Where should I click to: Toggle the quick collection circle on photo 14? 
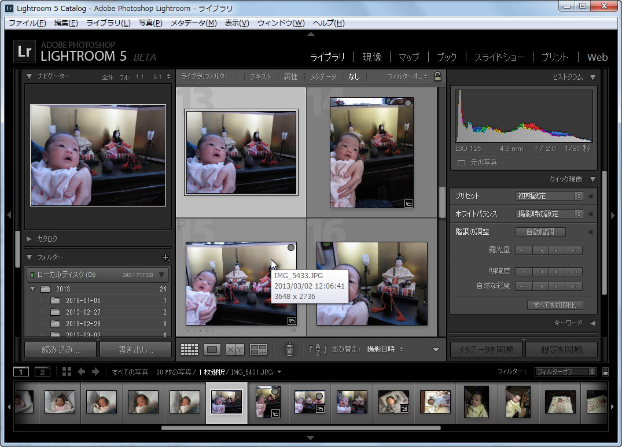tap(408, 102)
